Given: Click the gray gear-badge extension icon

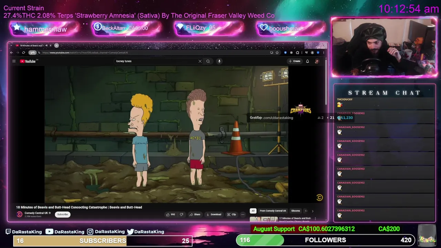Looking at the screenshot, I should tap(291, 53).
